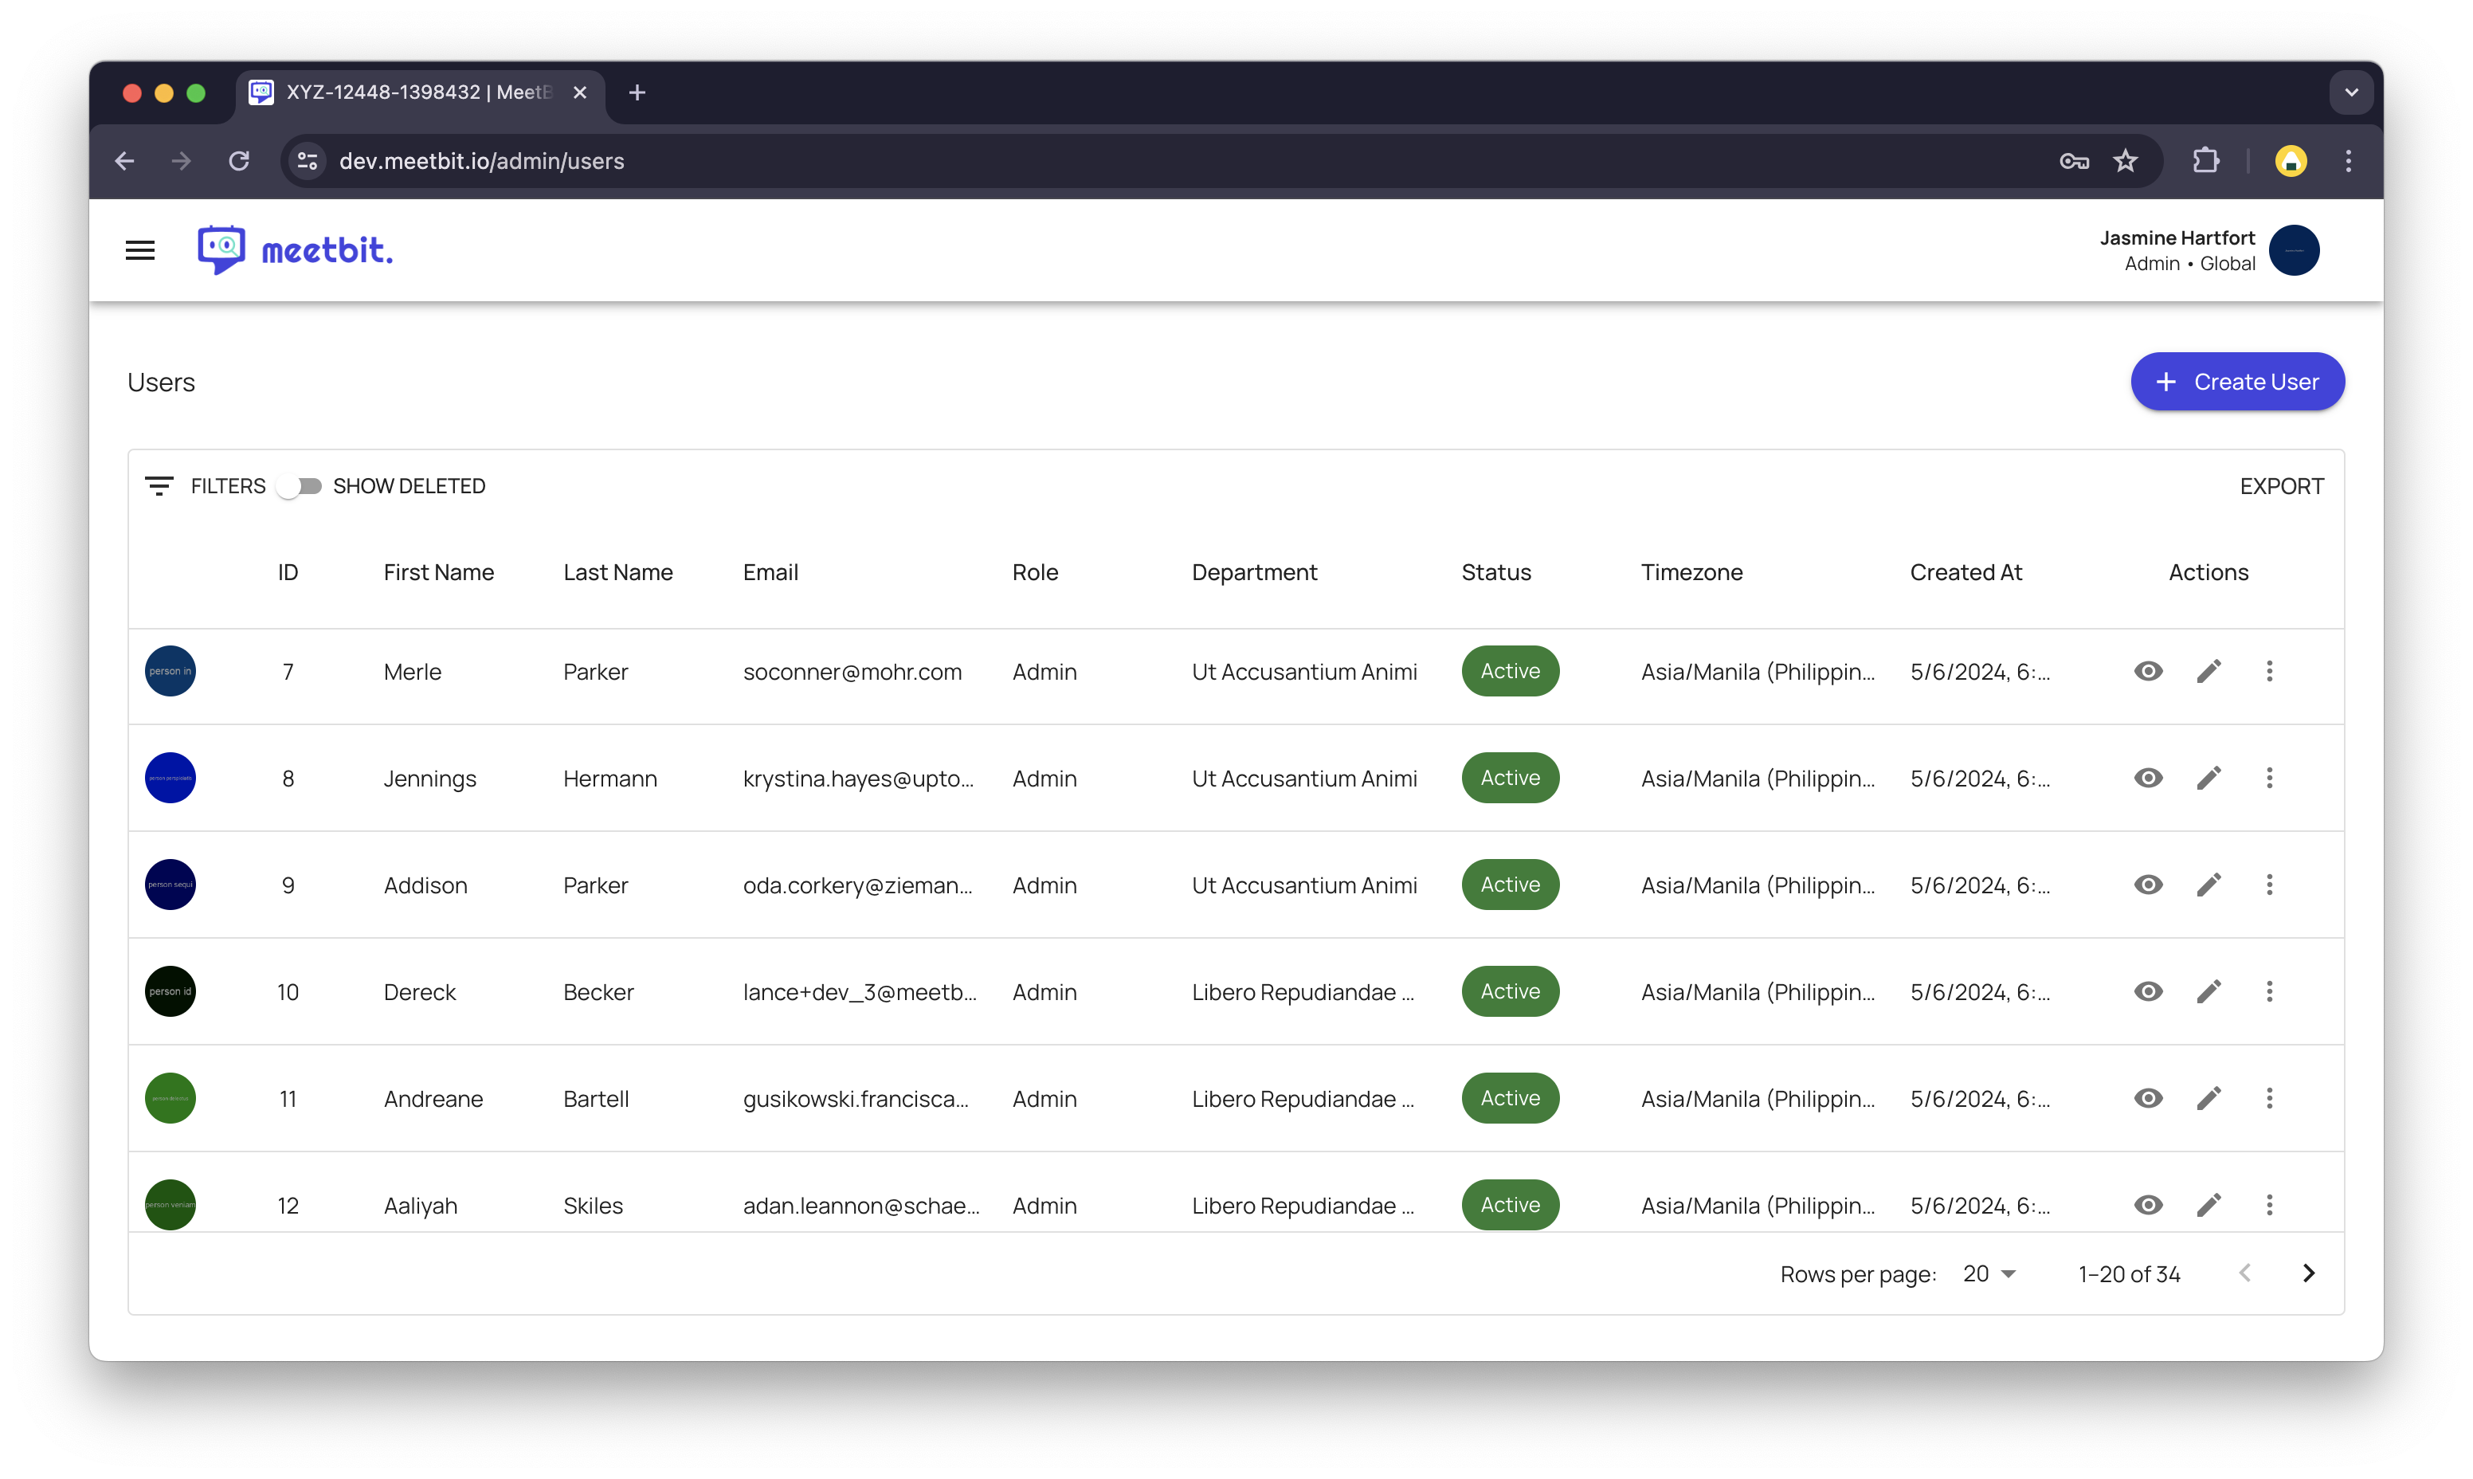
Task: Sort by First Name column header
Action: point(438,572)
